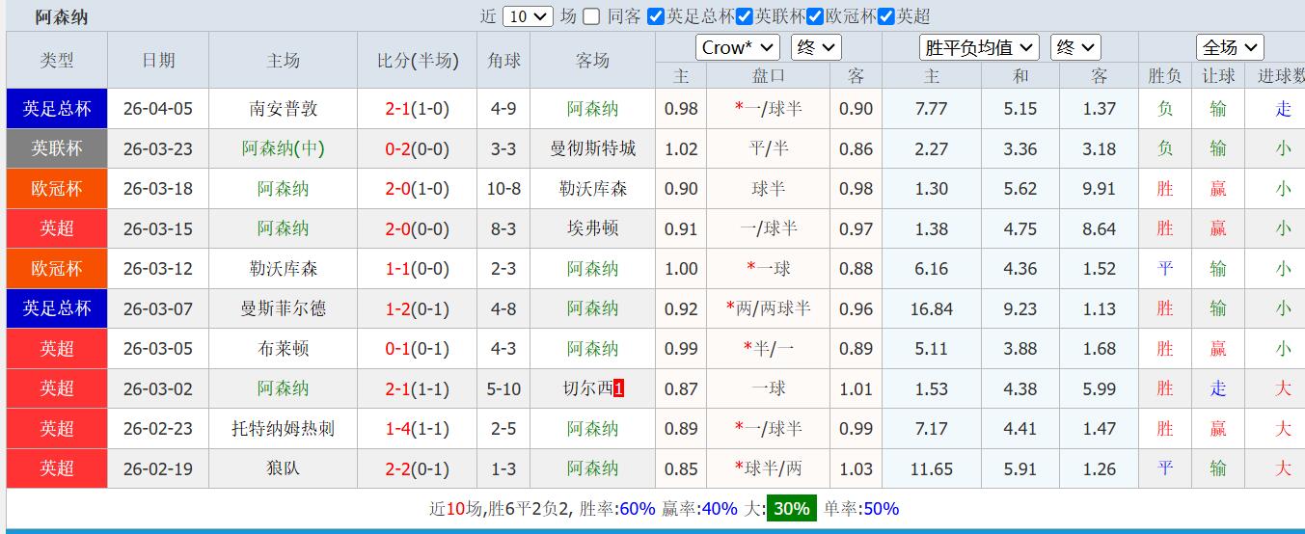The height and width of the screenshot is (534, 1305).
Task: Click the green 30% over-rate badge
Action: [791, 509]
